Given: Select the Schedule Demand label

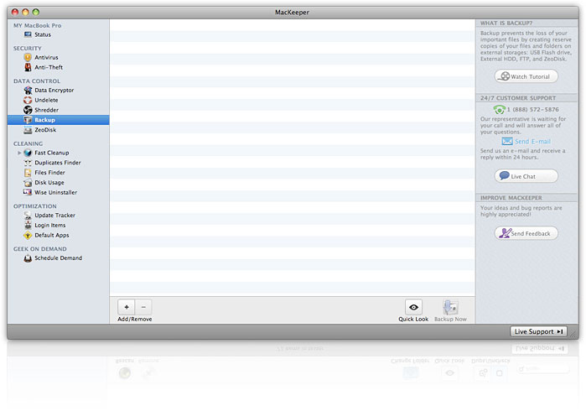Looking at the screenshot, I should tap(59, 257).
